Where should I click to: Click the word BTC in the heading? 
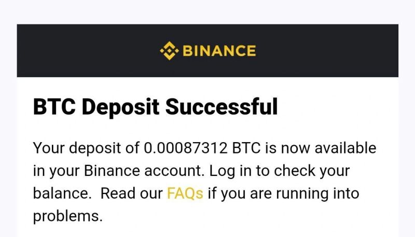coord(54,107)
